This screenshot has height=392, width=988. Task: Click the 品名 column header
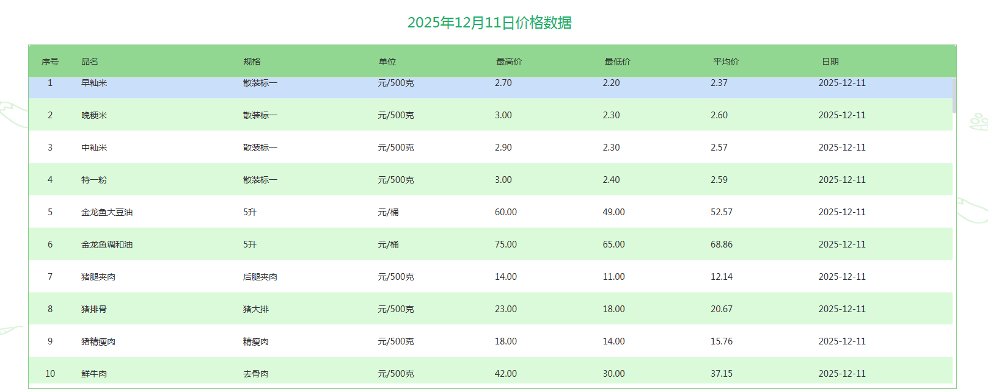[x=90, y=62]
